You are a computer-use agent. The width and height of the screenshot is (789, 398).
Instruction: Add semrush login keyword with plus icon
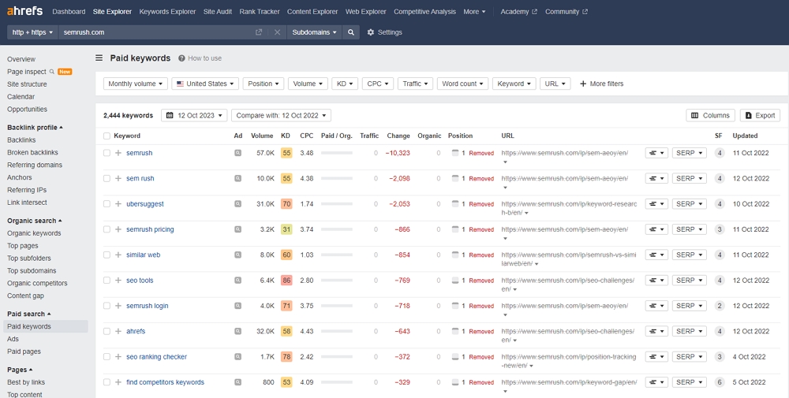[118, 306]
